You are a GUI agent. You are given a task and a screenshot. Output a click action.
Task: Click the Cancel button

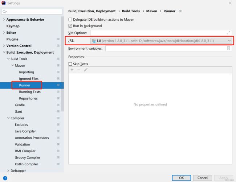pos(203,178)
